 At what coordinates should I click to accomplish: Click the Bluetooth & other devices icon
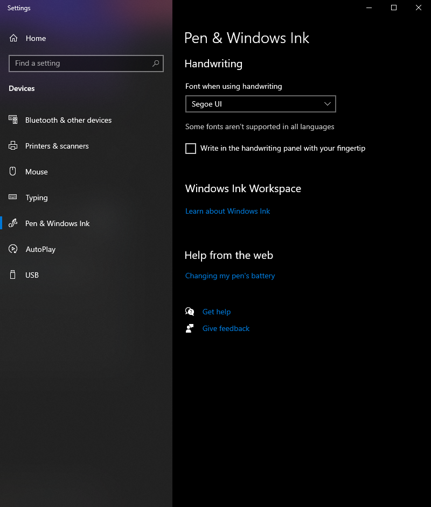[x=13, y=119]
